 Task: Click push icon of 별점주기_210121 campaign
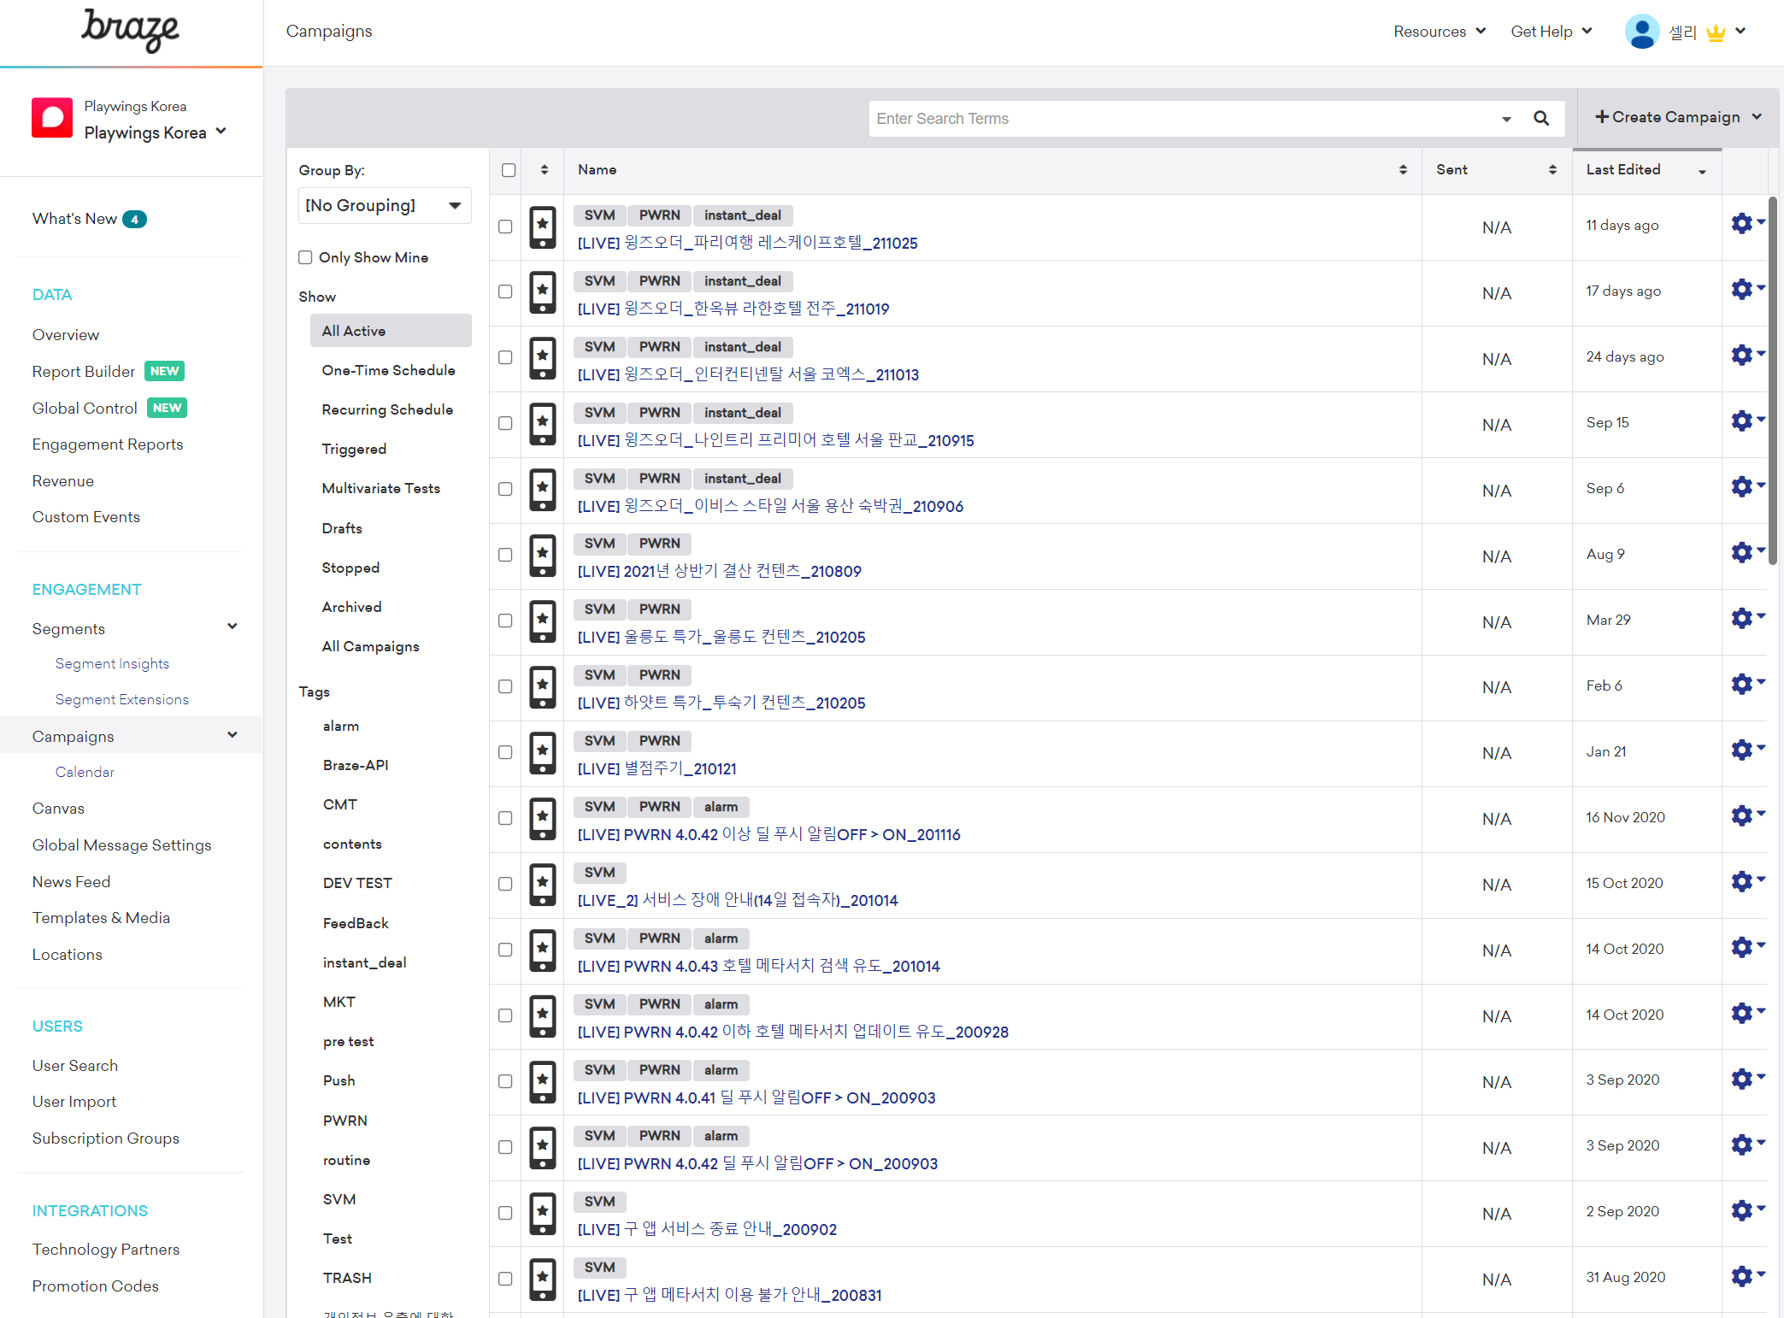(x=543, y=752)
